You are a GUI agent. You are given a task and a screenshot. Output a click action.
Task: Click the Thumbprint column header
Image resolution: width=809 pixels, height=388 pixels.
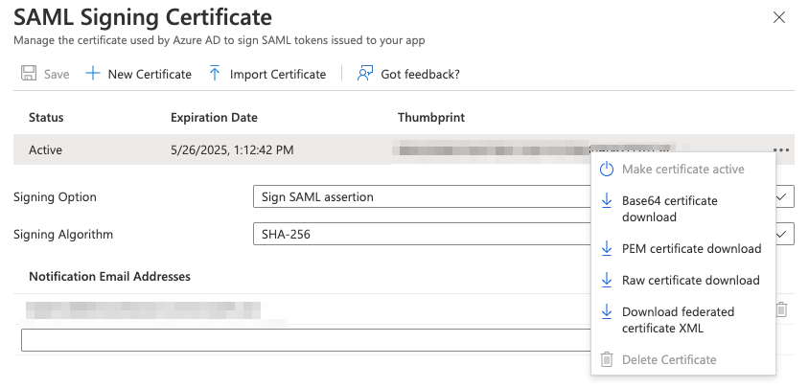(431, 118)
